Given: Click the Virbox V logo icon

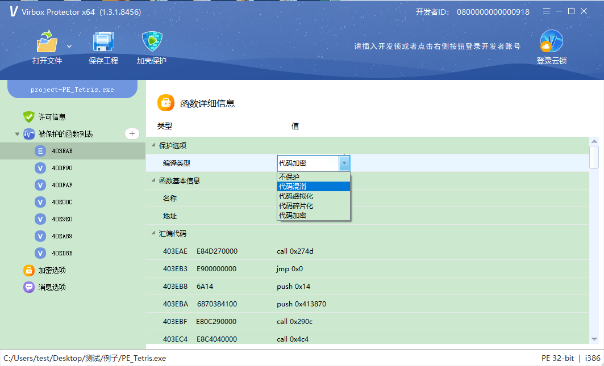Looking at the screenshot, I should [14, 11].
